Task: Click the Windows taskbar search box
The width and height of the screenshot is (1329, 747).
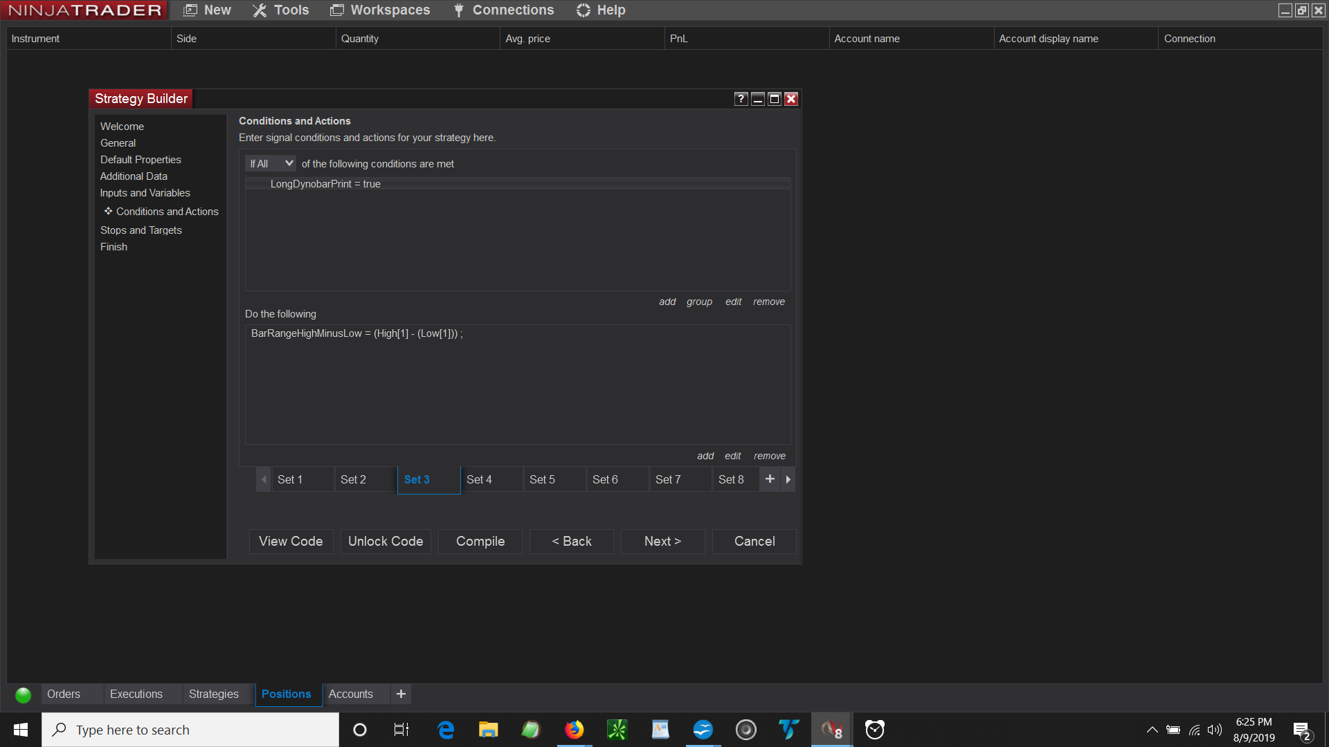Action: [190, 730]
